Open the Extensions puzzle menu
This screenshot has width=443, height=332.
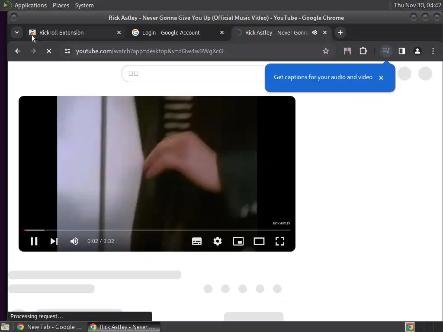(x=363, y=51)
